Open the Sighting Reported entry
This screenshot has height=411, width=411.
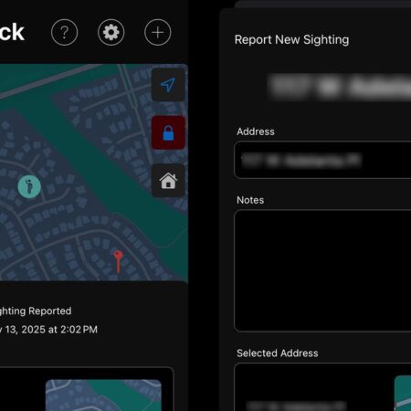pos(36,311)
